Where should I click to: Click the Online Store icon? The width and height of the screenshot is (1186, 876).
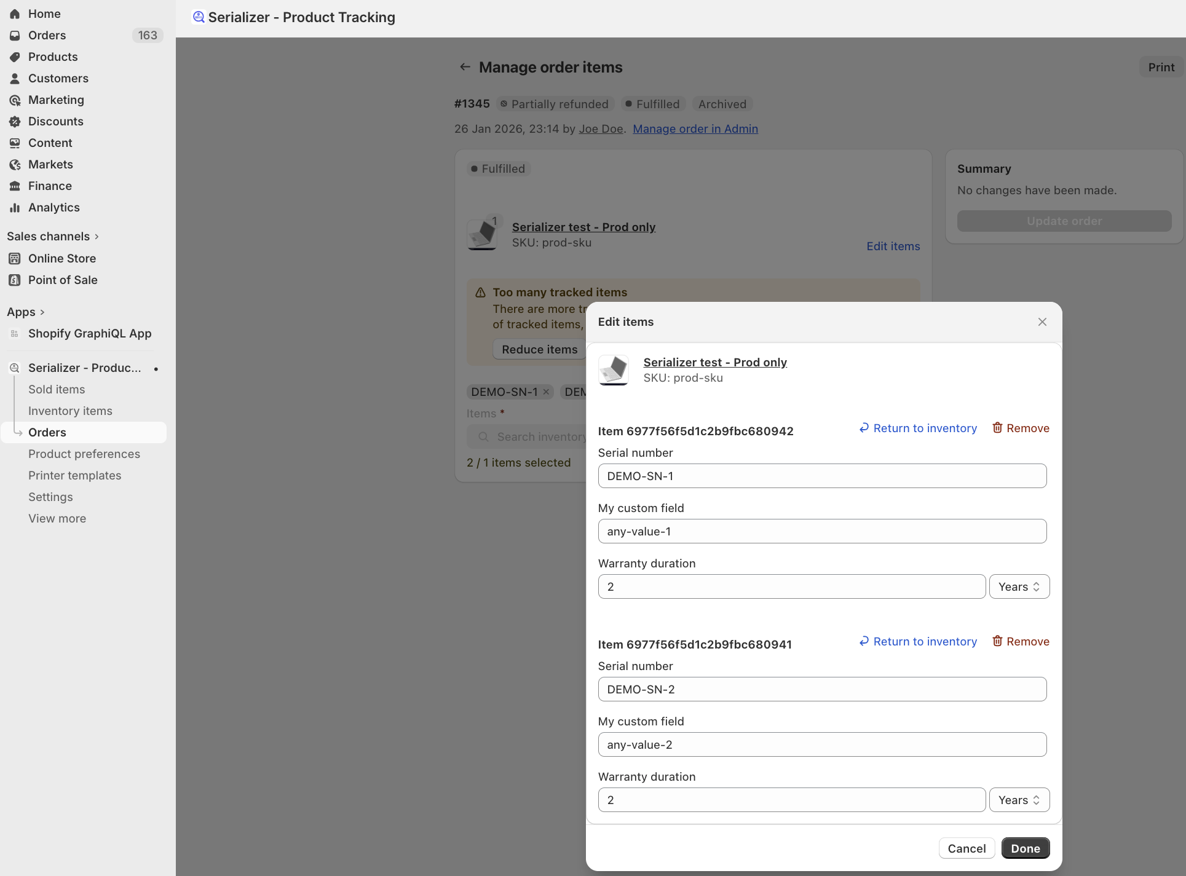tap(15, 258)
